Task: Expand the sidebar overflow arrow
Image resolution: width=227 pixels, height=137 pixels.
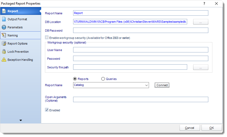Action: point(21,120)
